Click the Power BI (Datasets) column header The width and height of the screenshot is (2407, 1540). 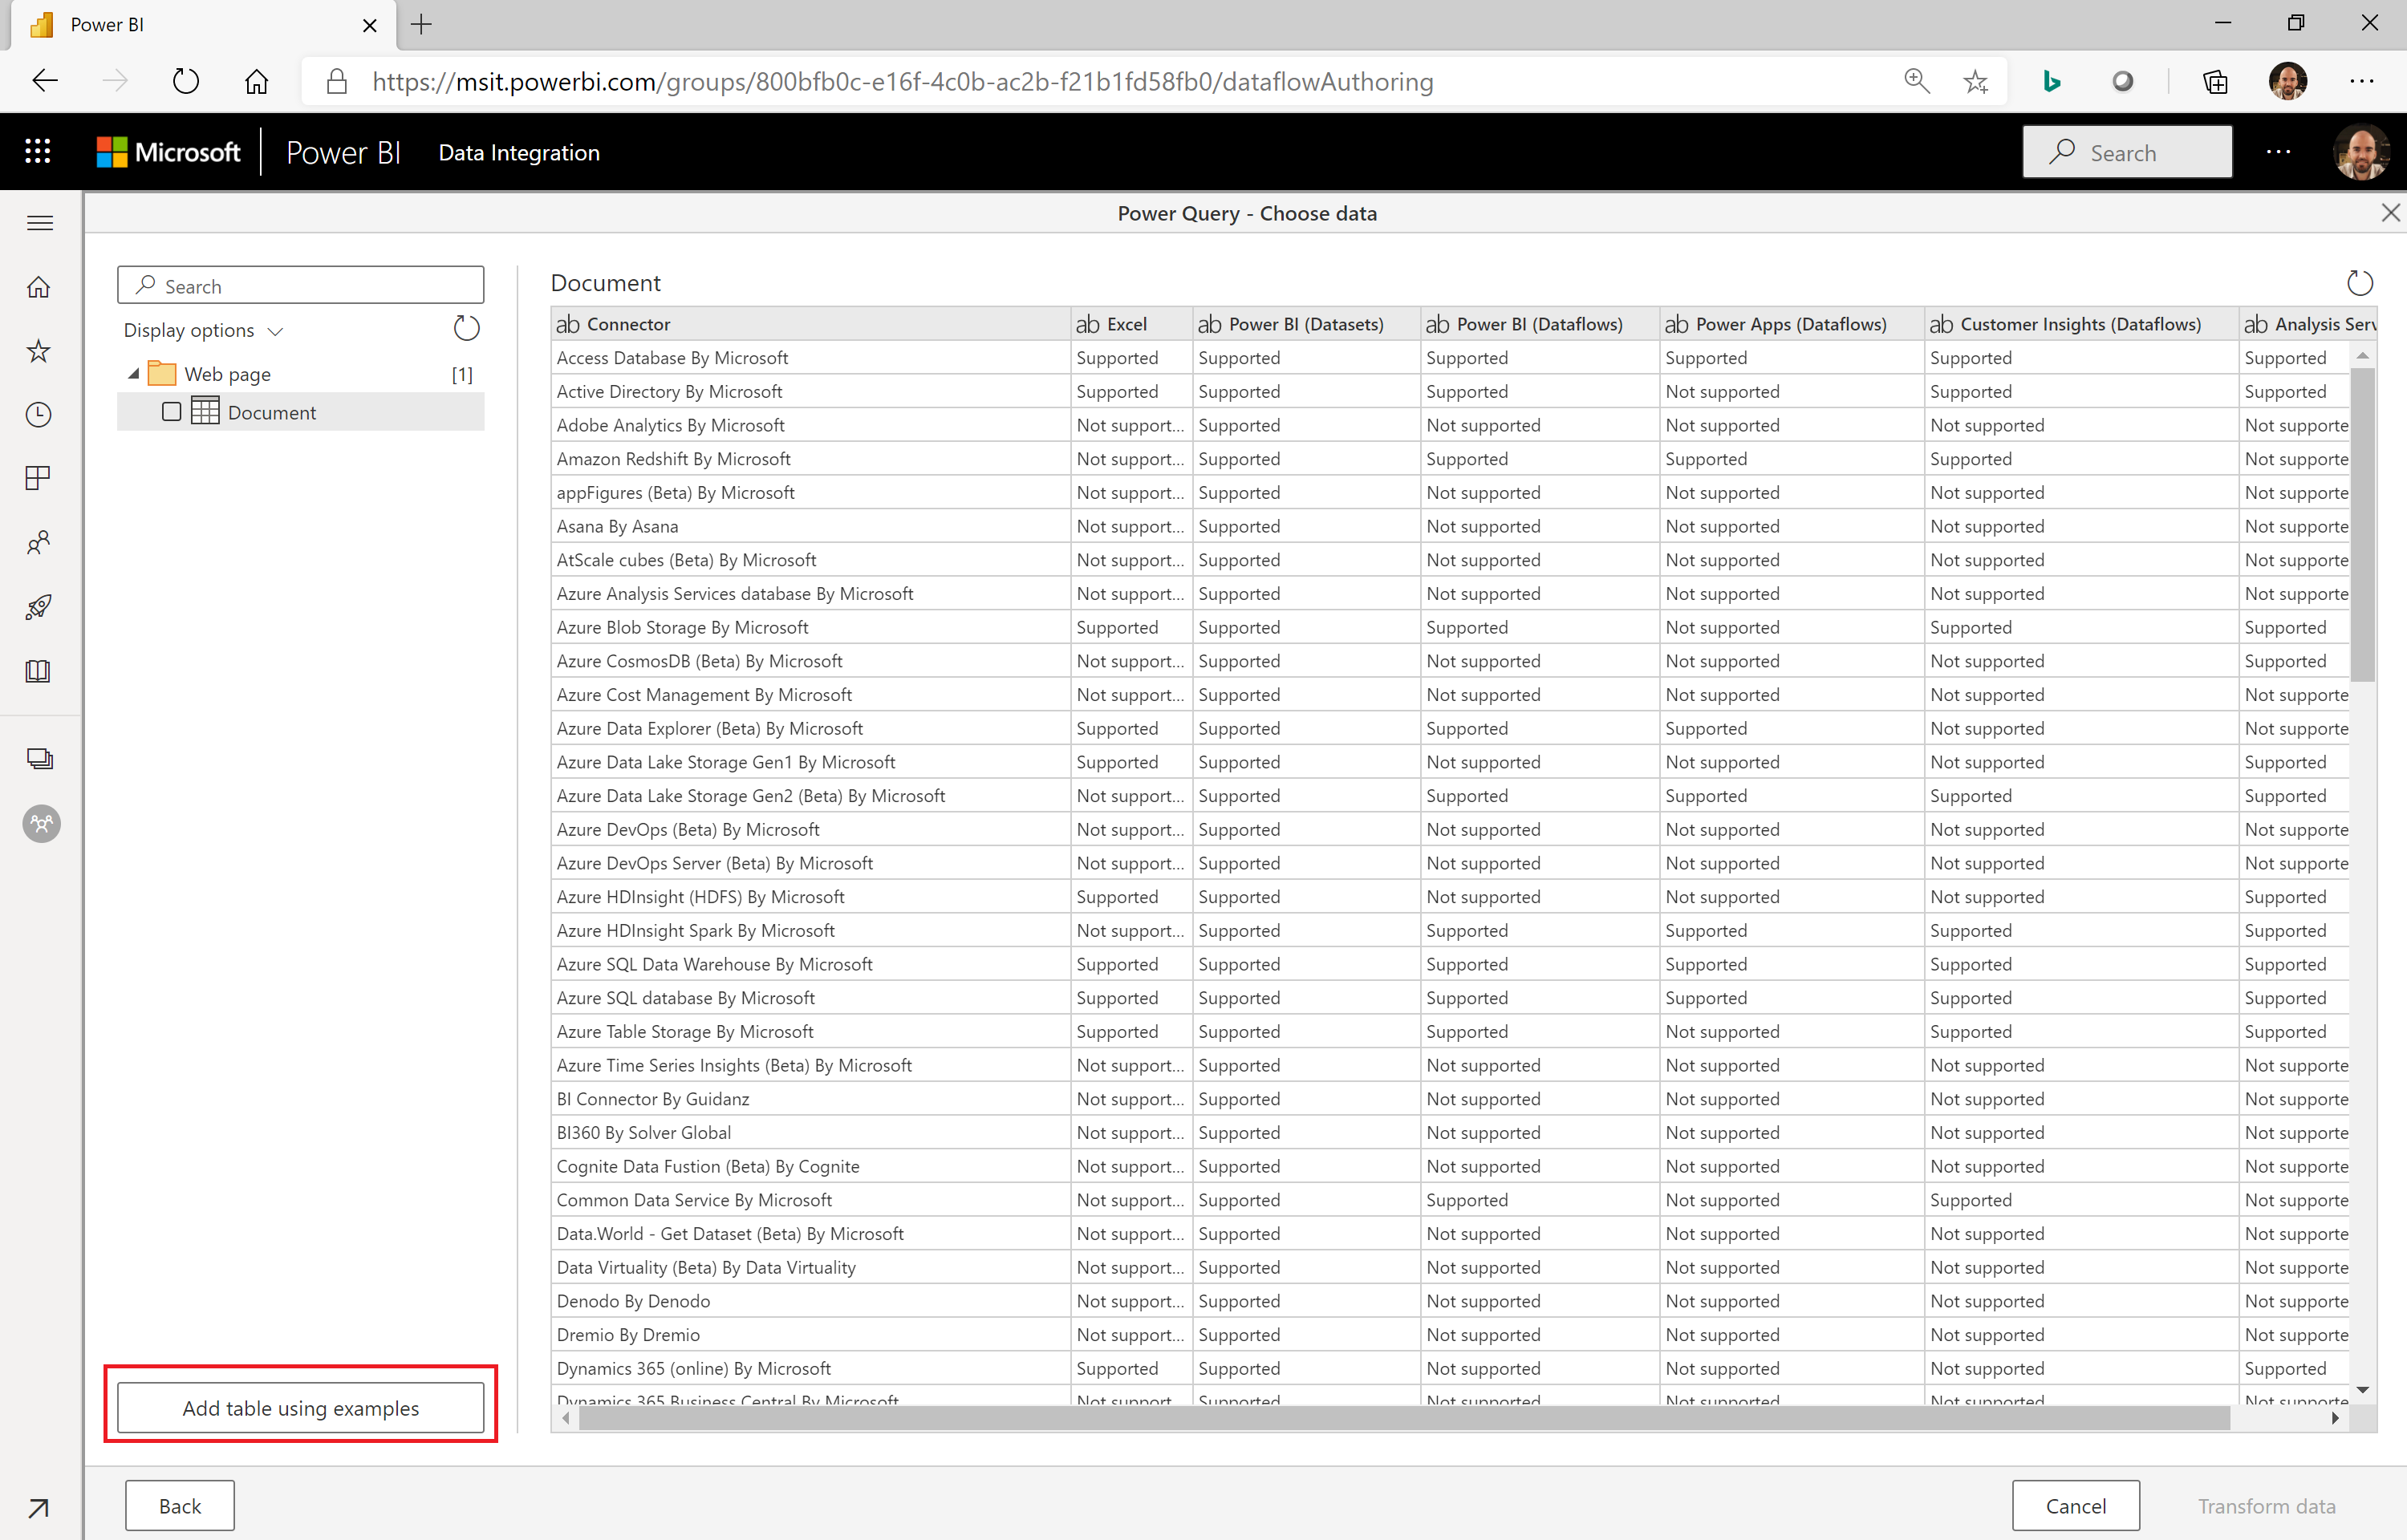pyautogui.click(x=1306, y=324)
